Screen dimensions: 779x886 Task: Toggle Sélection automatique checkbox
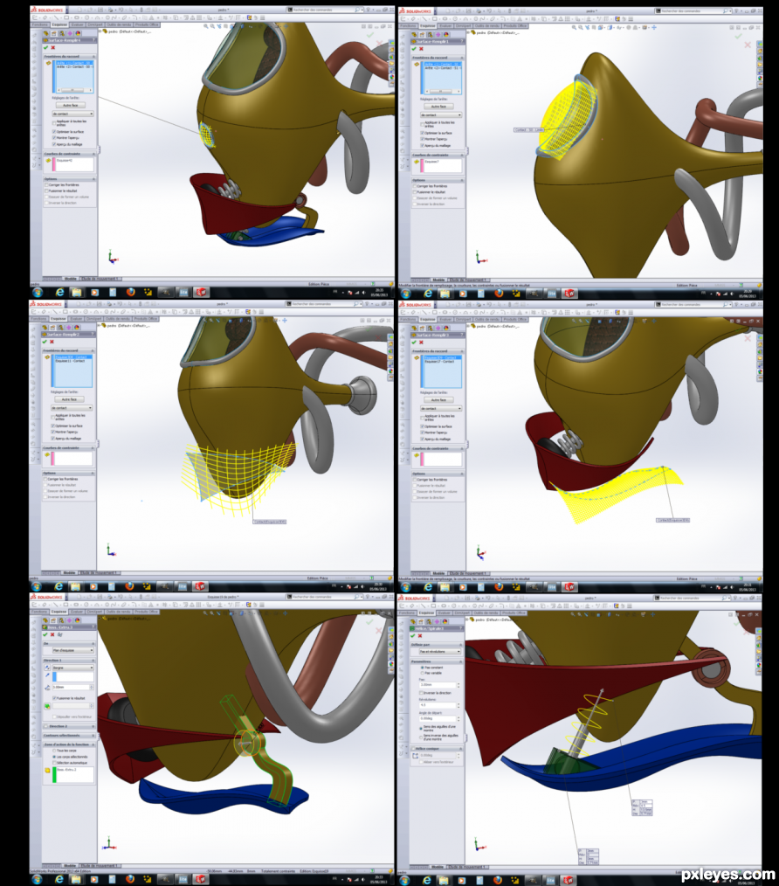pyautogui.click(x=54, y=763)
